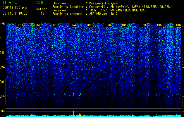184x117 pixels.
Task: Click the 0.9 kHz frequency label
Action: coord(2,67)
